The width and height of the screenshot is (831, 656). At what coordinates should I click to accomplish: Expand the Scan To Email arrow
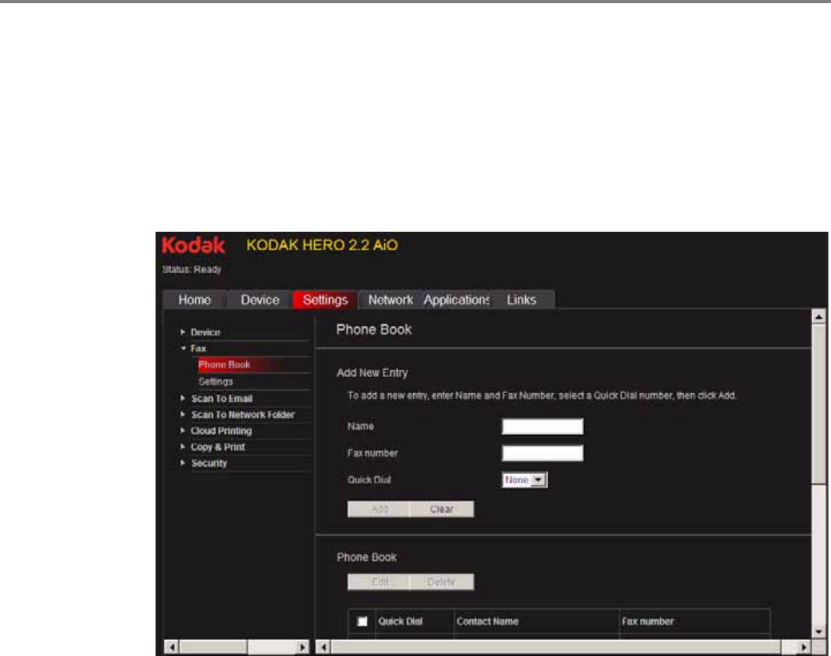pyautogui.click(x=182, y=398)
